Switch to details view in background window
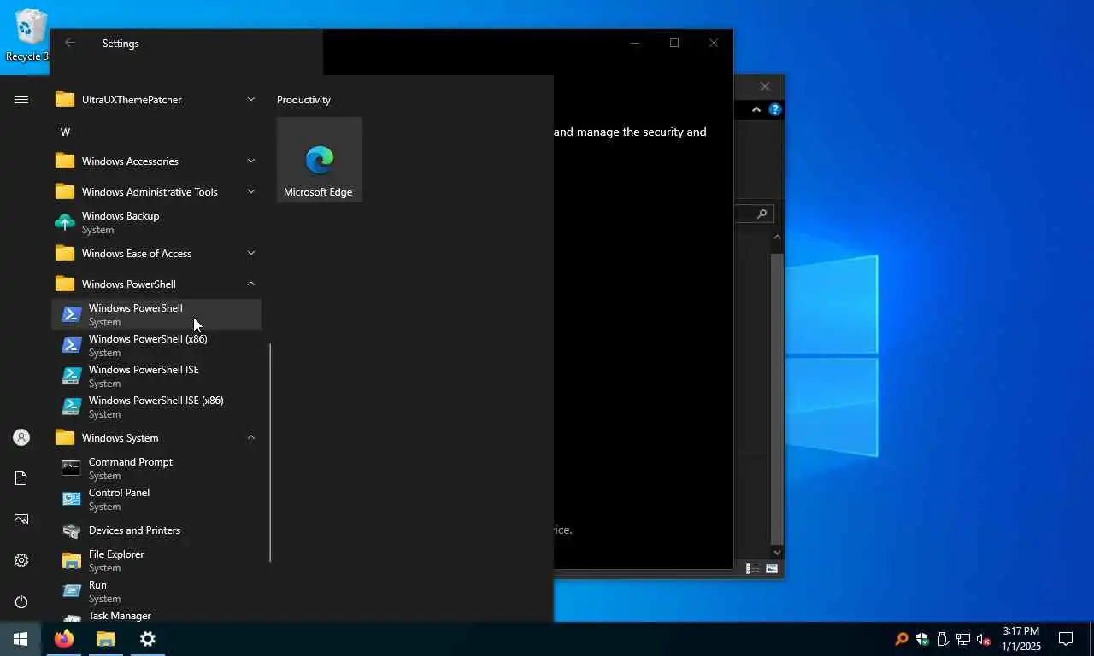The image size is (1094, 656). coord(753,568)
